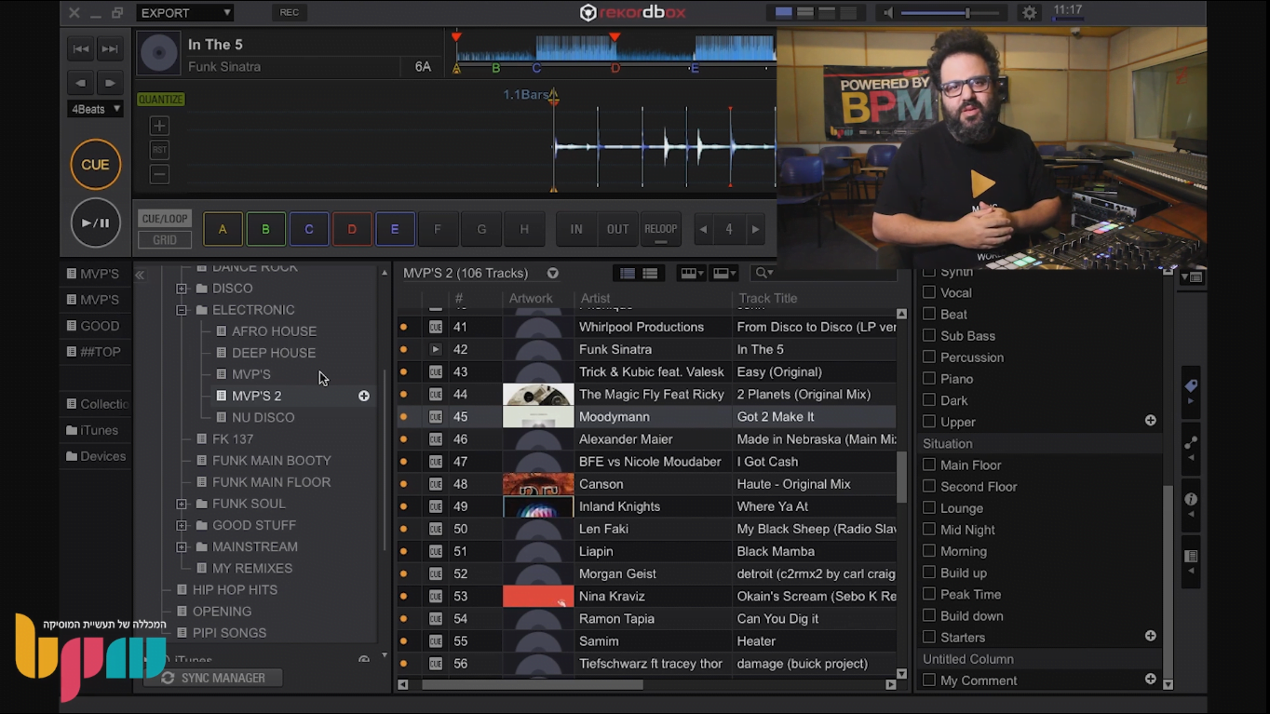The image size is (1270, 714).
Task: Open the Devices sidebar item
Action: pyautogui.click(x=97, y=456)
